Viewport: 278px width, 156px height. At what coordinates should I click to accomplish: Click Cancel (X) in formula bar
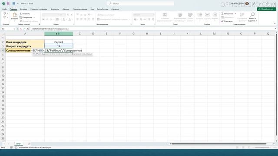tap(20, 29)
